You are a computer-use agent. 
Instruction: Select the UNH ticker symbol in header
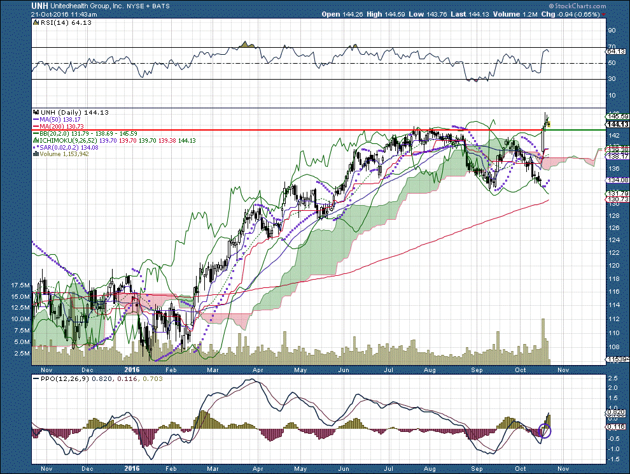click(x=40, y=6)
